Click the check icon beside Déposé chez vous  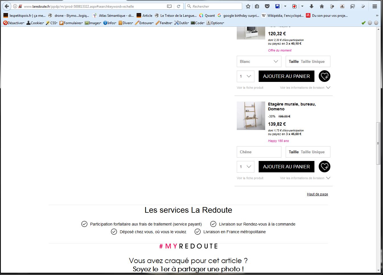[114, 231]
